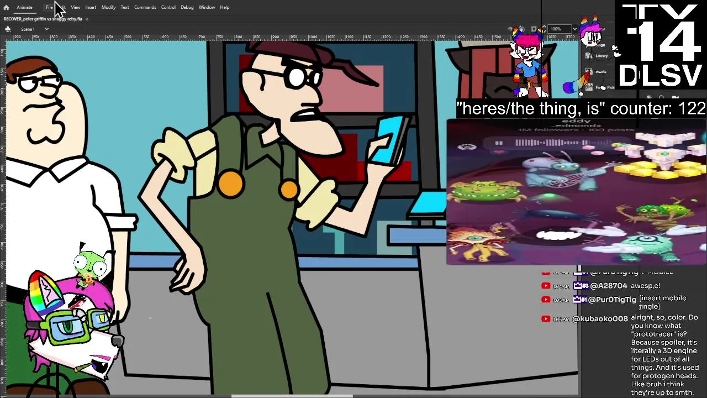Open the View menu
707x398 pixels.
click(x=75, y=7)
